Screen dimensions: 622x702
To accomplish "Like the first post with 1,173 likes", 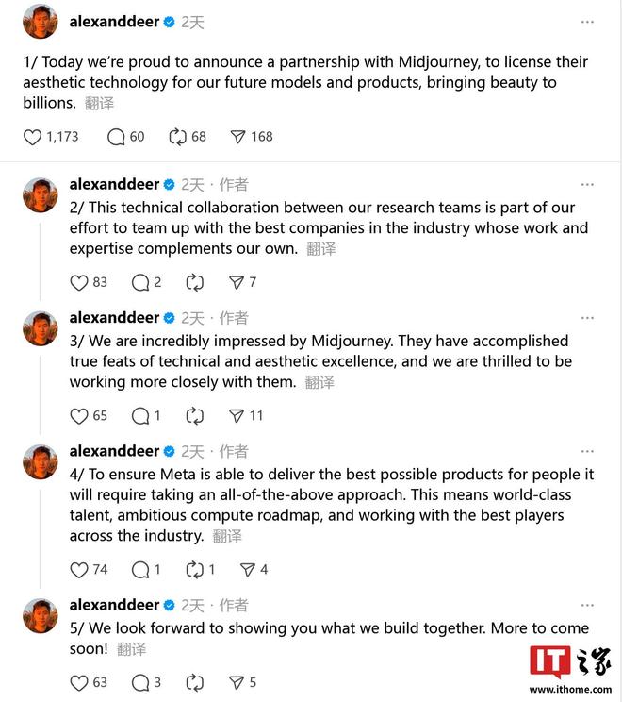I will coord(32,137).
